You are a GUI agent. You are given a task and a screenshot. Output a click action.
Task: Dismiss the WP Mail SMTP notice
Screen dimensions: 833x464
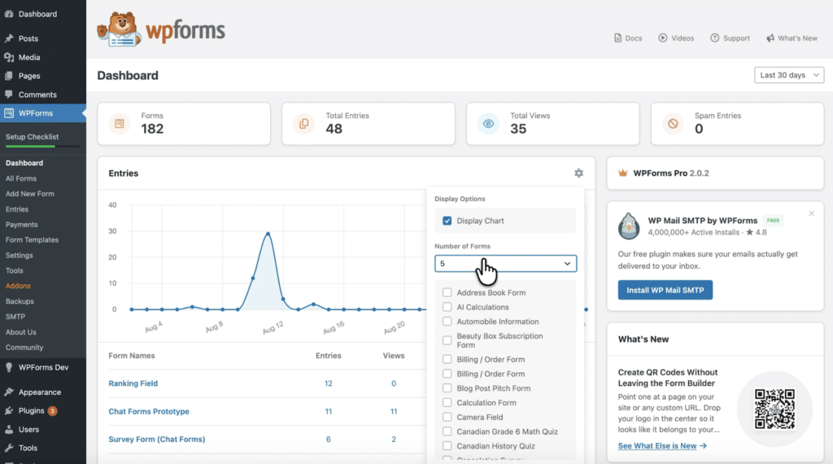811,213
